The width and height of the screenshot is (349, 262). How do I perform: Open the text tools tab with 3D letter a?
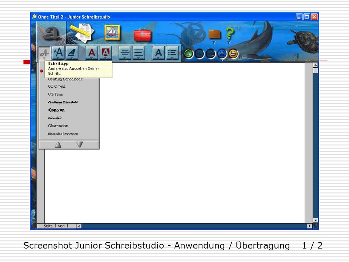click(x=51, y=32)
